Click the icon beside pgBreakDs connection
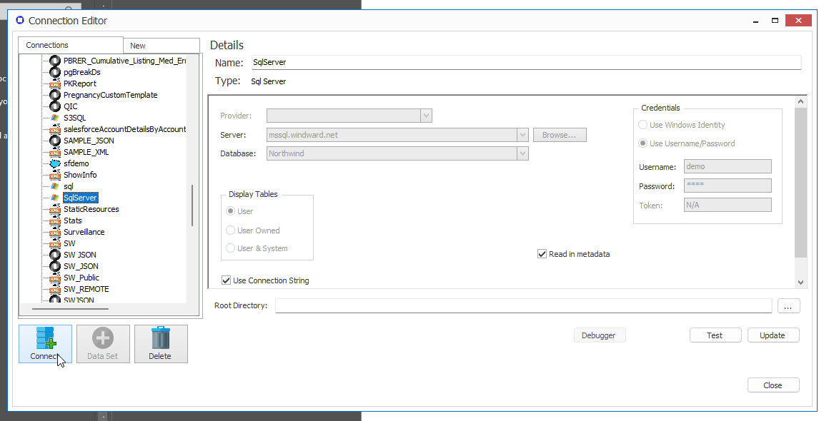This screenshot has width=824, height=421. pos(55,73)
